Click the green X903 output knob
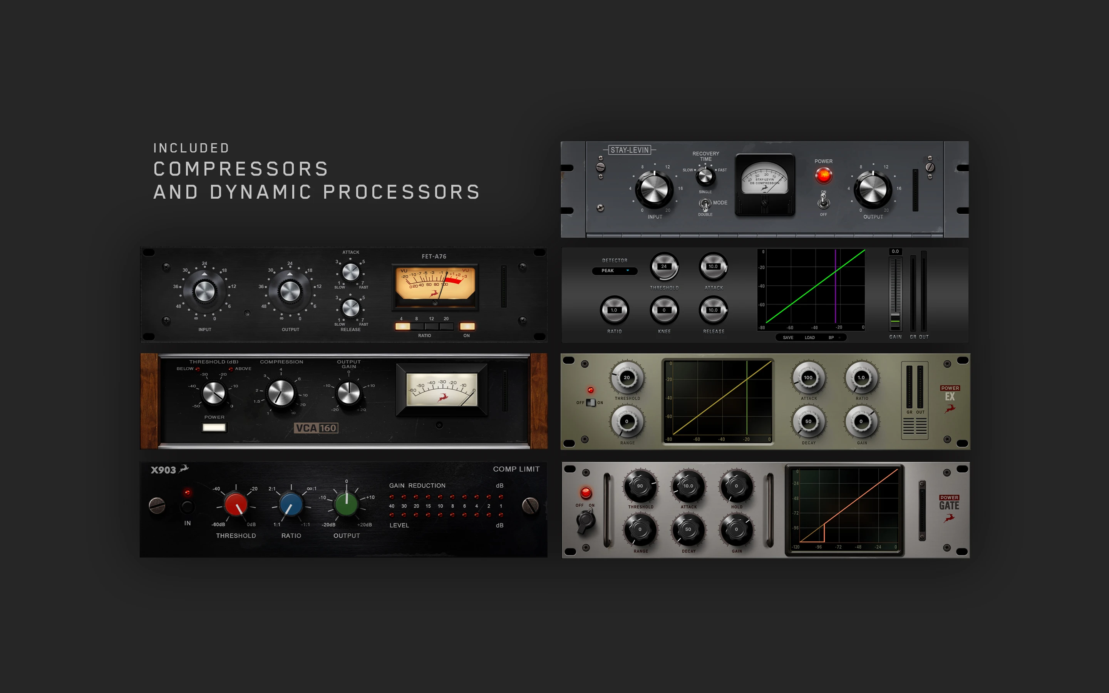The width and height of the screenshot is (1109, 693). (347, 504)
